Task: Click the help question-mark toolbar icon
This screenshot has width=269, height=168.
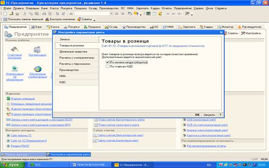Action: tap(136, 13)
